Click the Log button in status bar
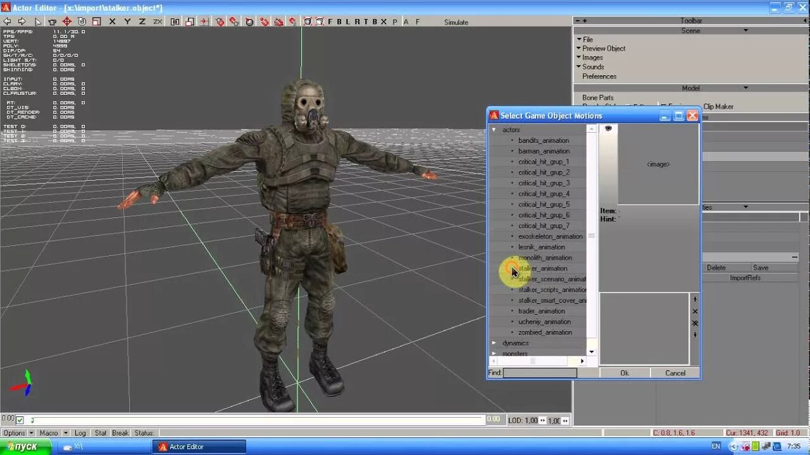The image size is (810, 455). 80,433
